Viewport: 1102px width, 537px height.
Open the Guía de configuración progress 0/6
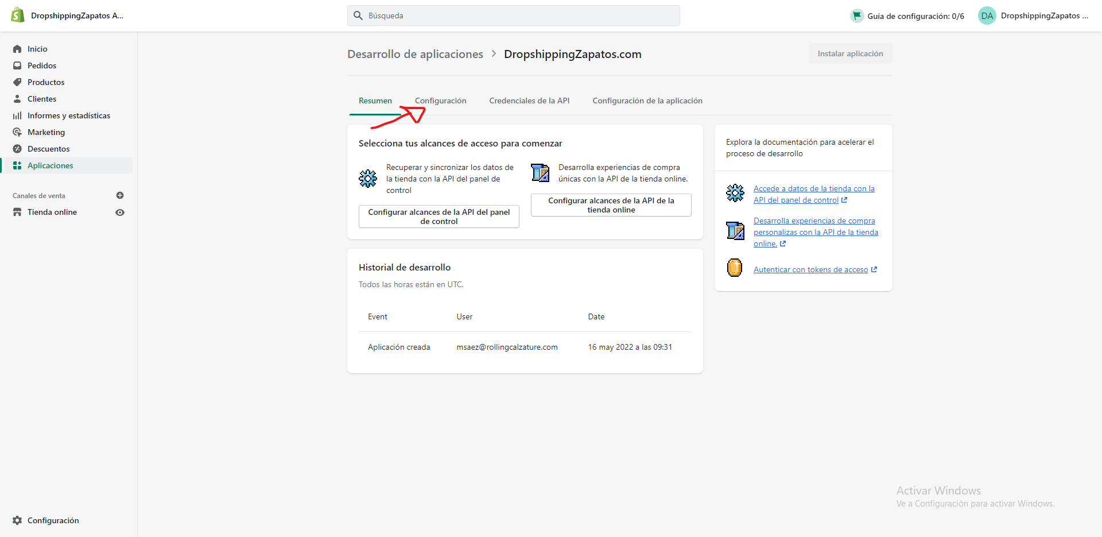(907, 16)
